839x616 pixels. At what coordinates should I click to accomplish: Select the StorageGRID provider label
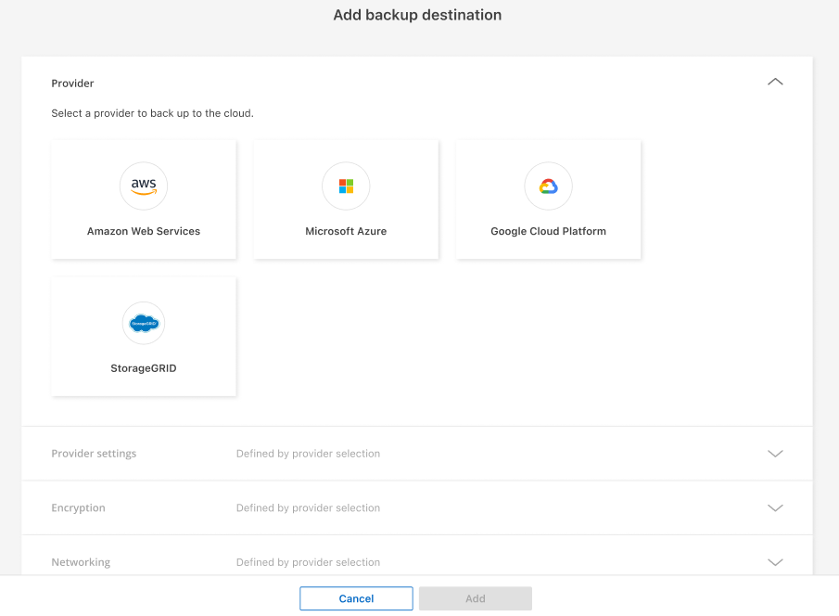pos(144,368)
